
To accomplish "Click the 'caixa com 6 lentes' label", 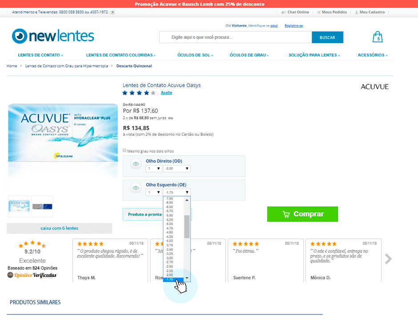I will [x=60, y=228].
